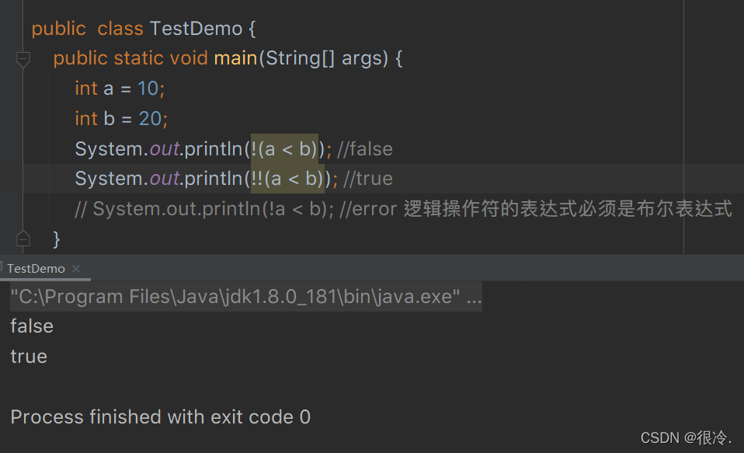The height and width of the screenshot is (453, 744).
Task: Collapse the main method fold marker
Action: click(23, 58)
